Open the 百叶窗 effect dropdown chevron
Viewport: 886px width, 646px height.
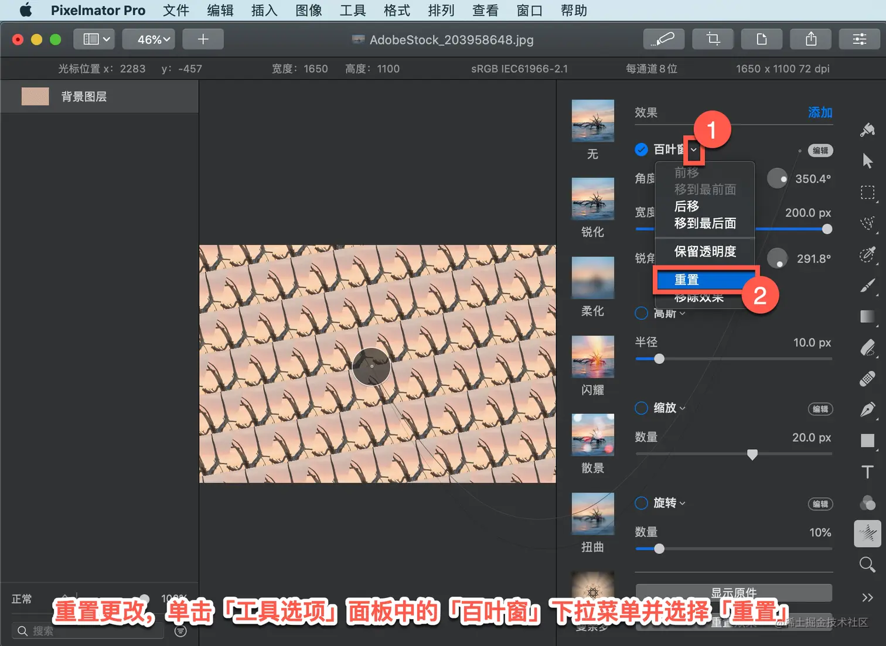pos(694,150)
